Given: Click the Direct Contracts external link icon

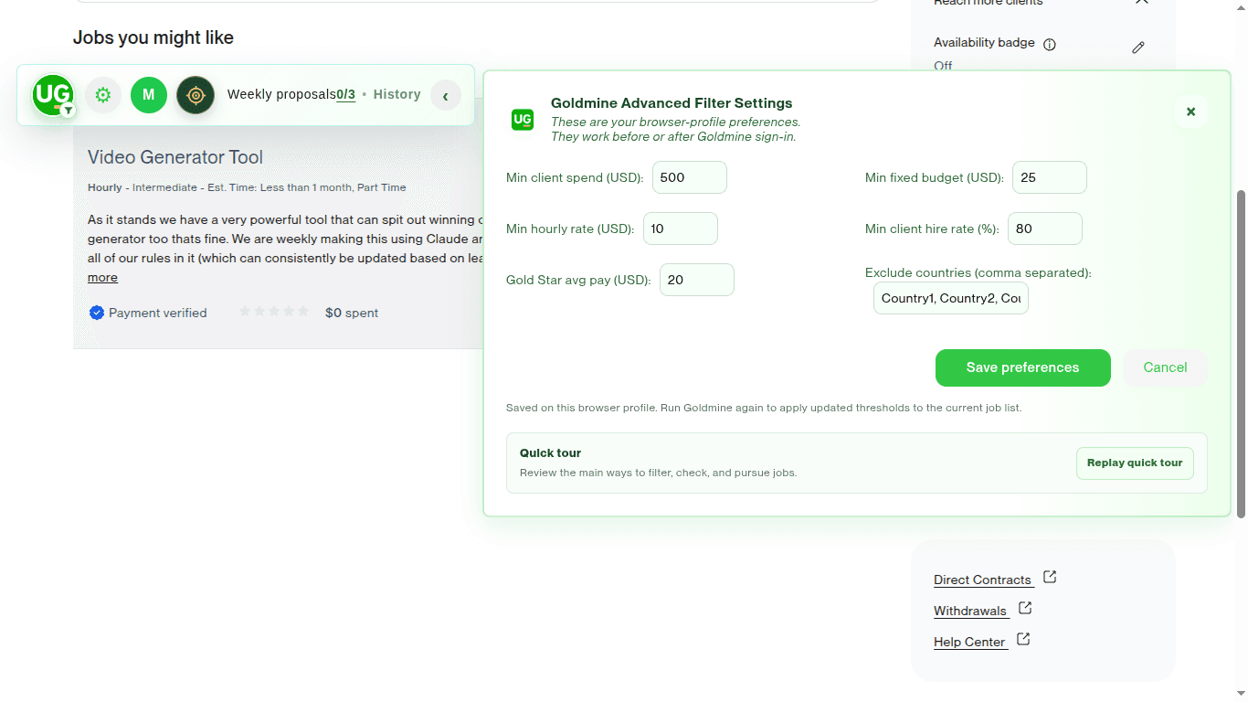Looking at the screenshot, I should (1050, 577).
